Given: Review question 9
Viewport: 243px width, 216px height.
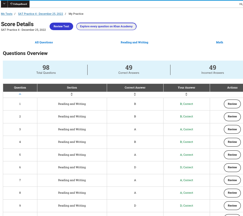Looking at the screenshot, I should (232, 206).
